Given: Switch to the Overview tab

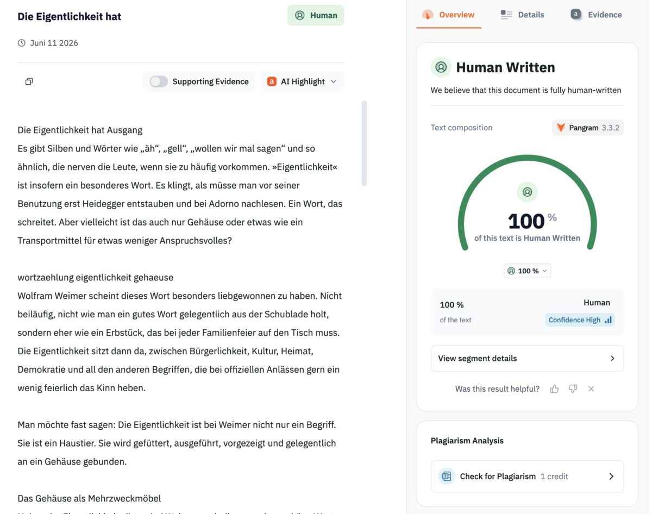Looking at the screenshot, I should (448, 15).
